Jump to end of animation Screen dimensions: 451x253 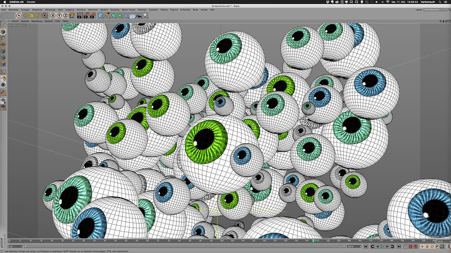(399, 247)
